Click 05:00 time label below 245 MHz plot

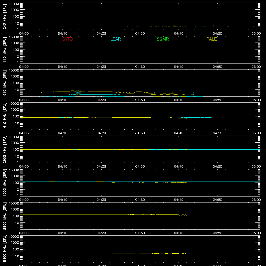256,34
